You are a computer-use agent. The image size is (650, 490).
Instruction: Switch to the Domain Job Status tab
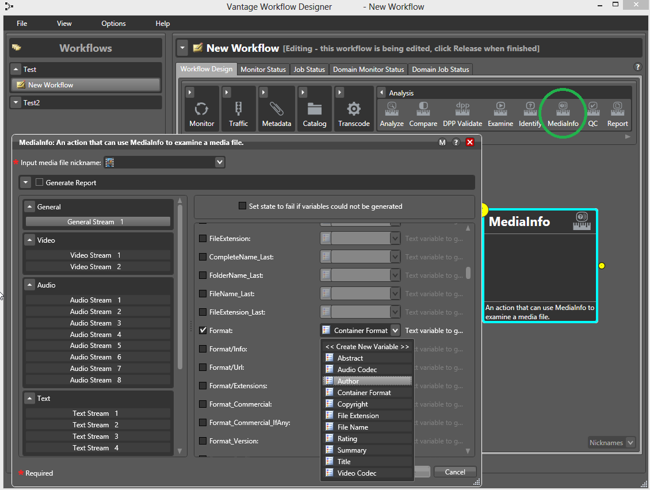click(441, 69)
